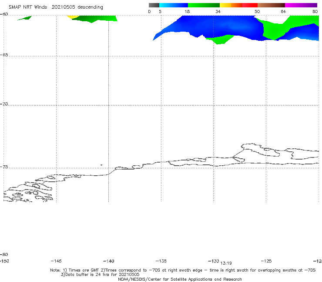Image resolution: width=322 pixels, height=282 pixels.
Task: Click the magenta 64-80 segment of color bar
Action: coord(301,5)
